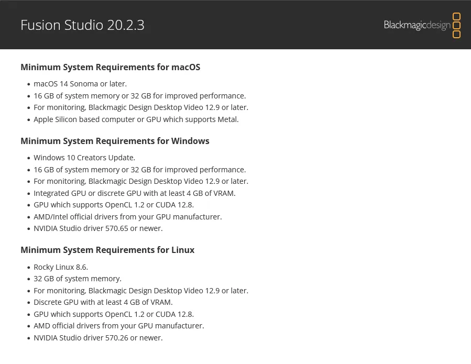
Task: Click the Fusion Studio 20.2.3 title
Action: click(82, 25)
